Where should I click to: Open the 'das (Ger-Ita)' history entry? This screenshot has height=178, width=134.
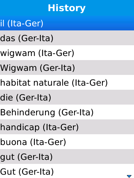tap(67, 38)
